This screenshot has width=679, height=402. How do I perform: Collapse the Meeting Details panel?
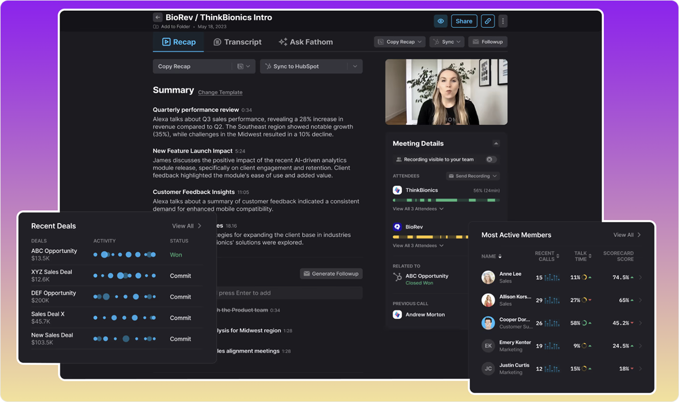496,144
